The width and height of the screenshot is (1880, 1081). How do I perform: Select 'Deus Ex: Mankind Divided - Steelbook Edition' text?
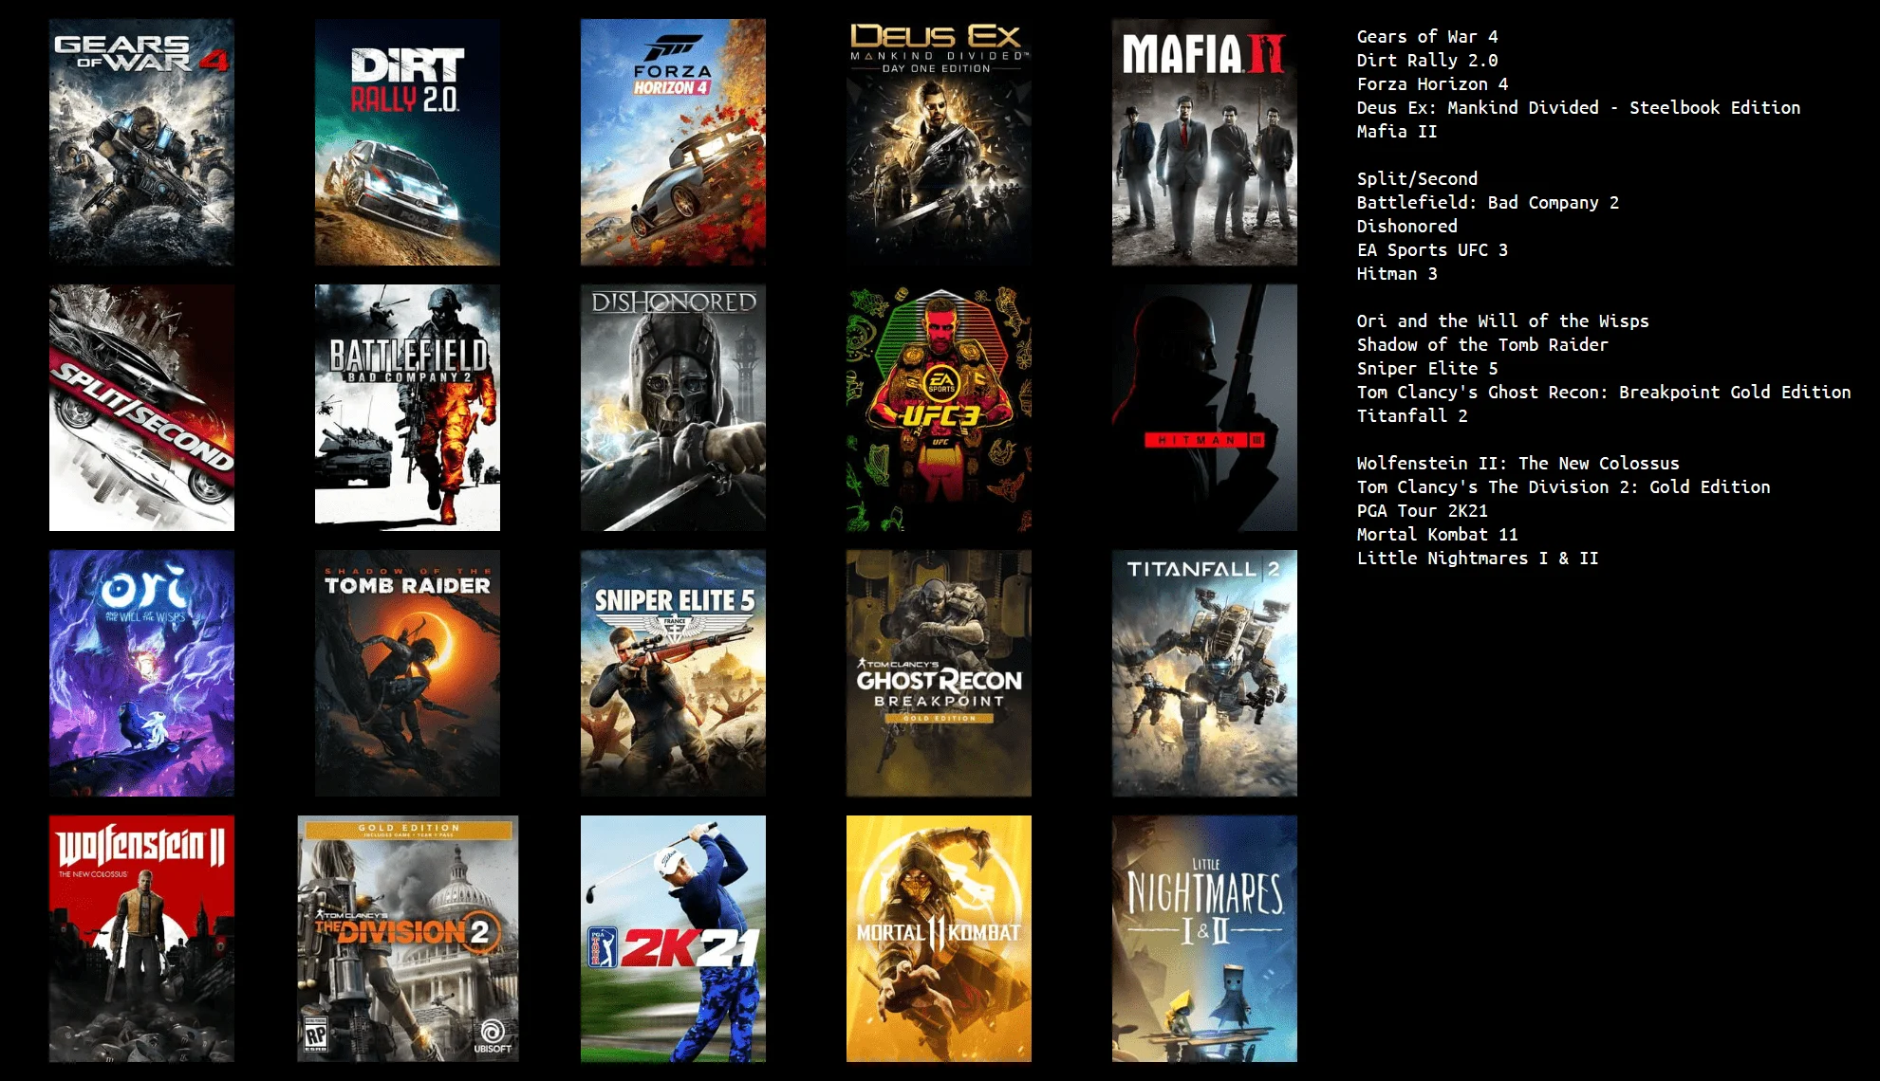coord(1578,108)
